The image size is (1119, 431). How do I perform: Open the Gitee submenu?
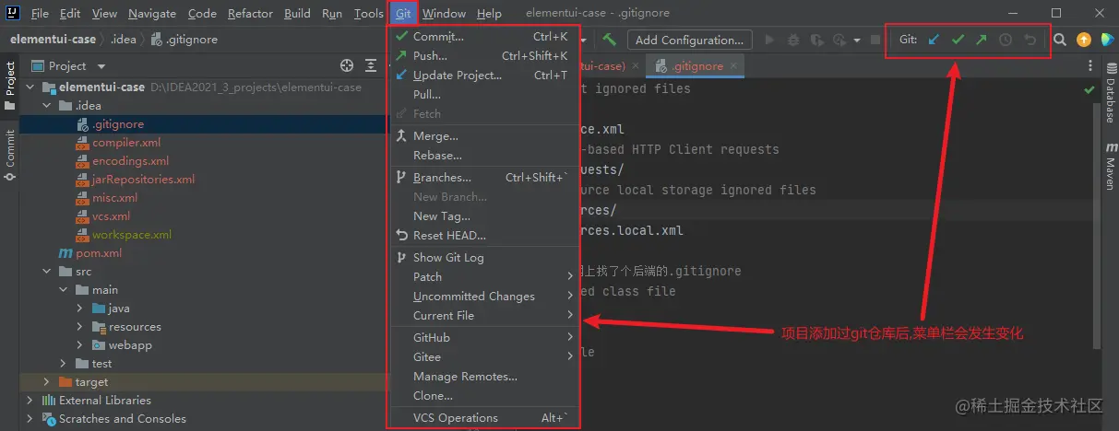click(x=483, y=357)
